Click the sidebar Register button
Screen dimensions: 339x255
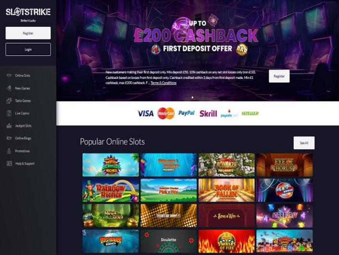point(28,33)
